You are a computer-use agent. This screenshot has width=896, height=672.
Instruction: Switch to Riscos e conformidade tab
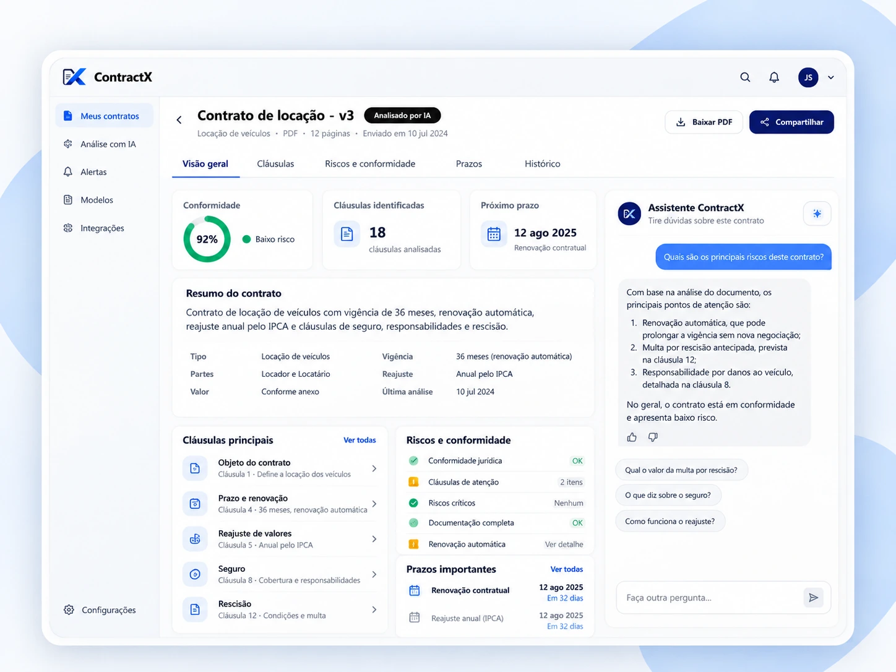[370, 164]
